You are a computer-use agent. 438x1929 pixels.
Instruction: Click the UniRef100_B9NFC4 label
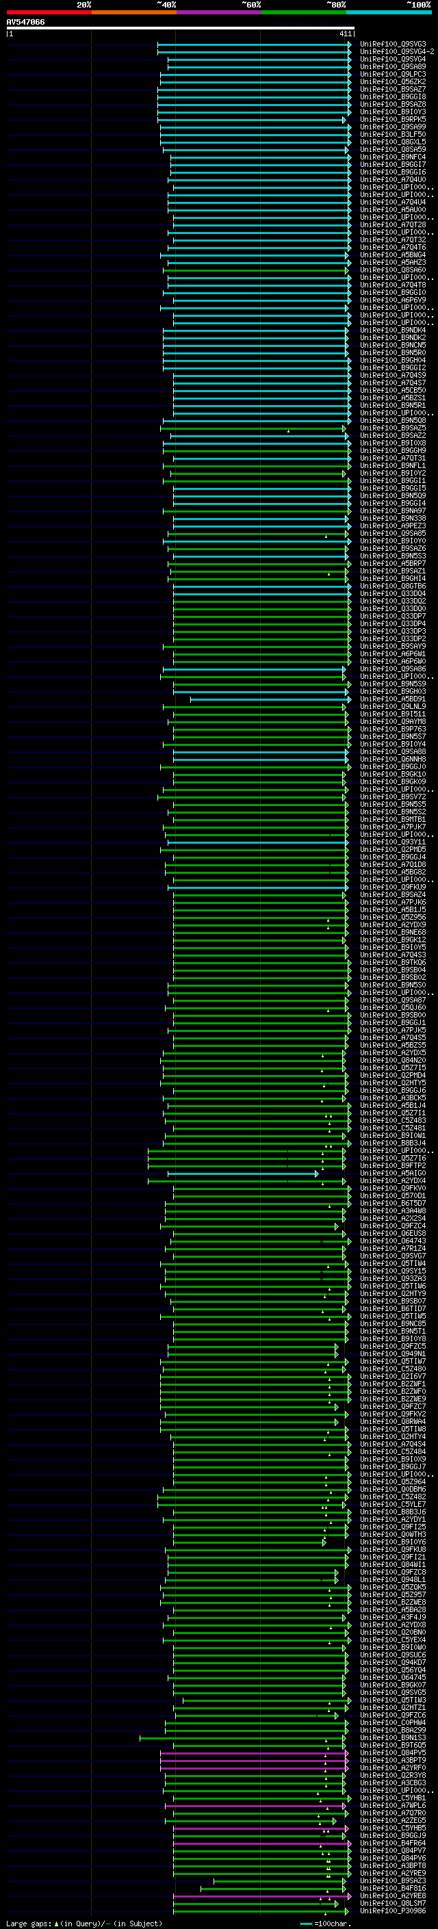pyautogui.click(x=393, y=157)
